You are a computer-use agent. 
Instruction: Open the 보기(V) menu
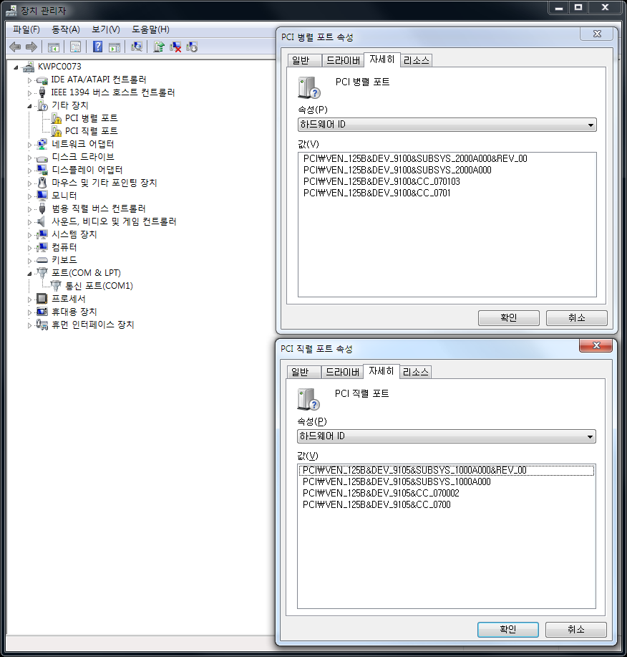point(106,29)
